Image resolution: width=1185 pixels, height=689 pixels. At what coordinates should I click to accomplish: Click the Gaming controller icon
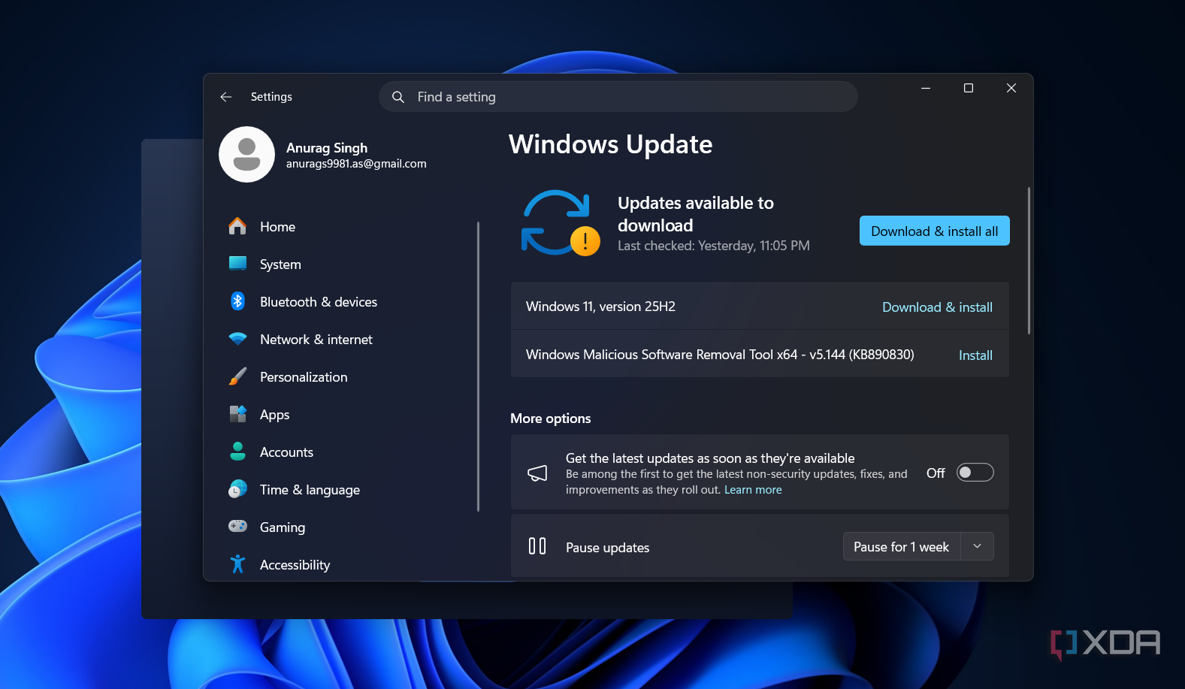coord(237,526)
